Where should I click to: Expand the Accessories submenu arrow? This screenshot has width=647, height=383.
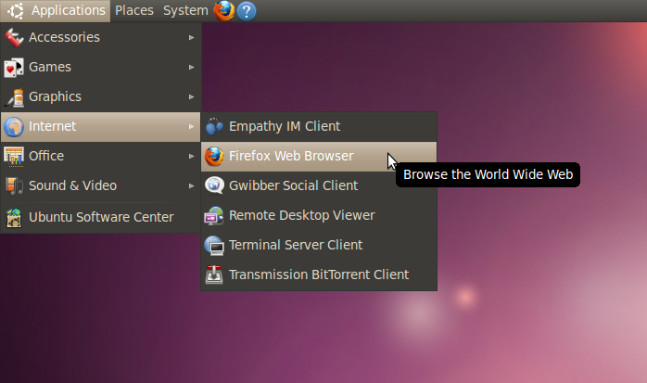coord(191,37)
